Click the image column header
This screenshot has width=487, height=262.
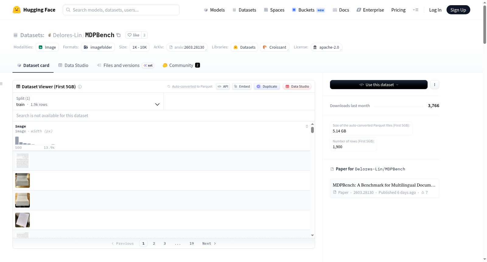pos(21,126)
